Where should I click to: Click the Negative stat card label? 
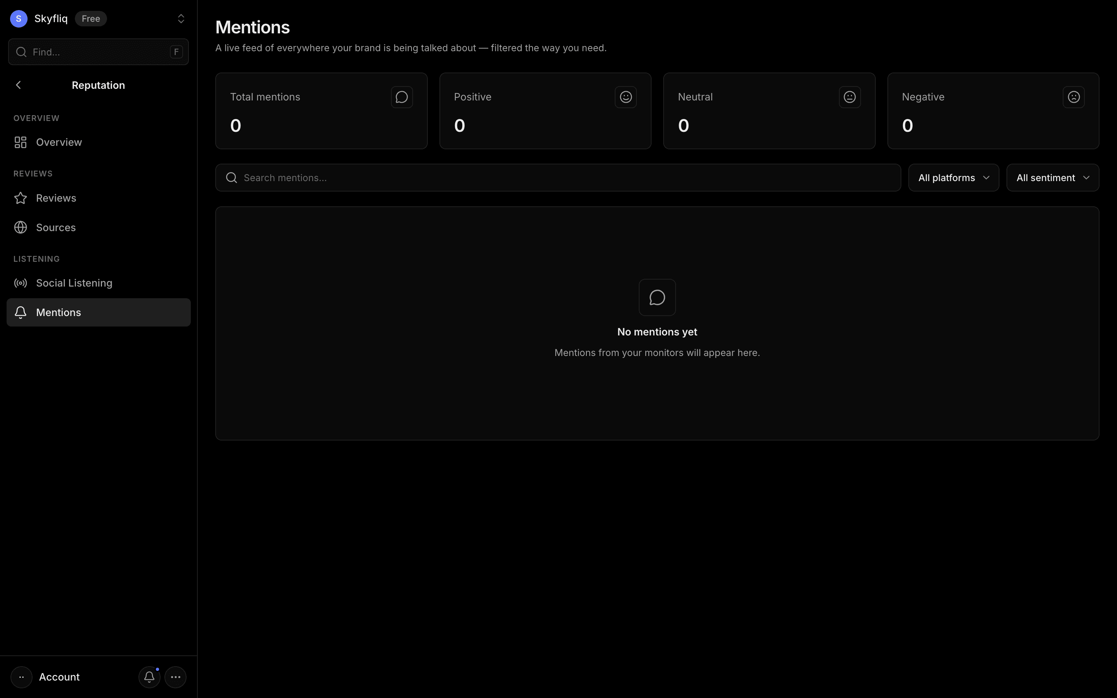point(923,97)
